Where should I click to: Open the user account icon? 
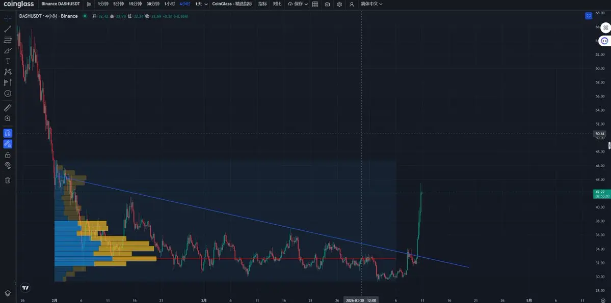pos(352,4)
